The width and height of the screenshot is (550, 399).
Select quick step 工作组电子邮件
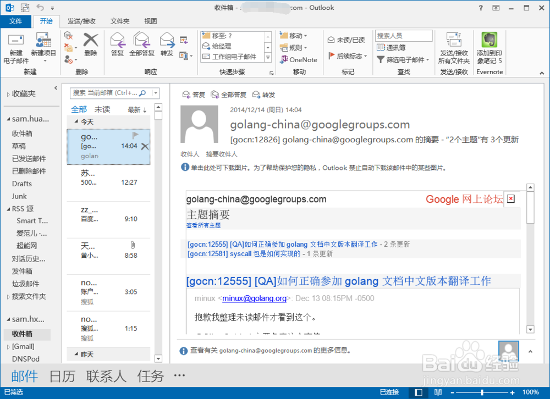[232, 57]
